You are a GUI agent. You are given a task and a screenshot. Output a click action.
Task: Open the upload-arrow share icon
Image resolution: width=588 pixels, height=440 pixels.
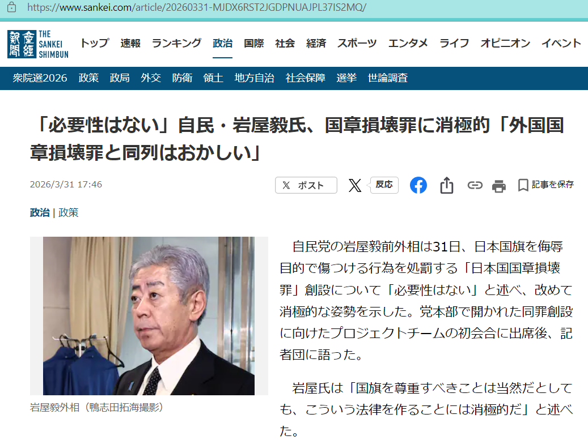pos(447,185)
